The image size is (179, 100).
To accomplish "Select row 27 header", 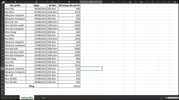I will 2,93.
